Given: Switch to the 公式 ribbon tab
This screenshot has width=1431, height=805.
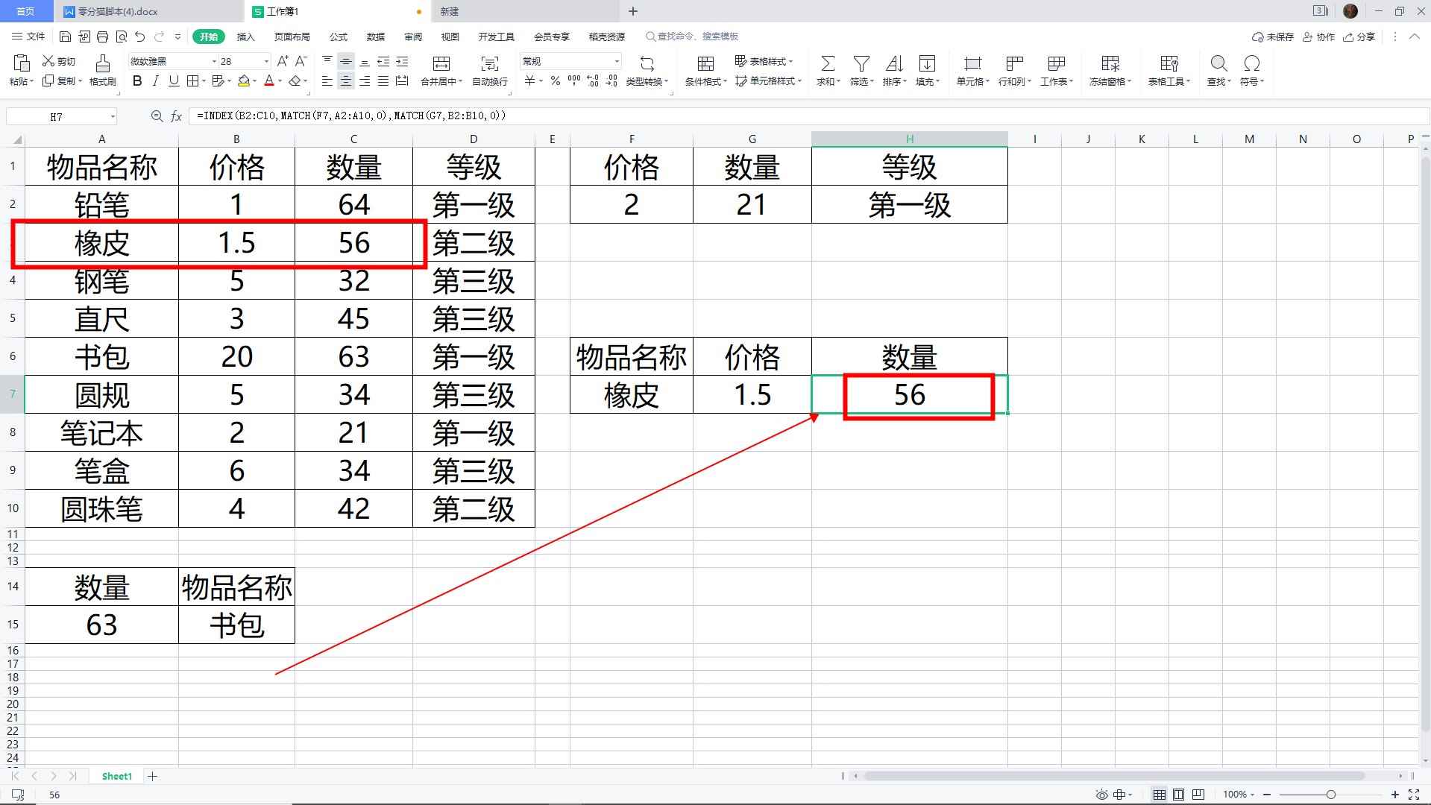Looking at the screenshot, I should (x=338, y=36).
